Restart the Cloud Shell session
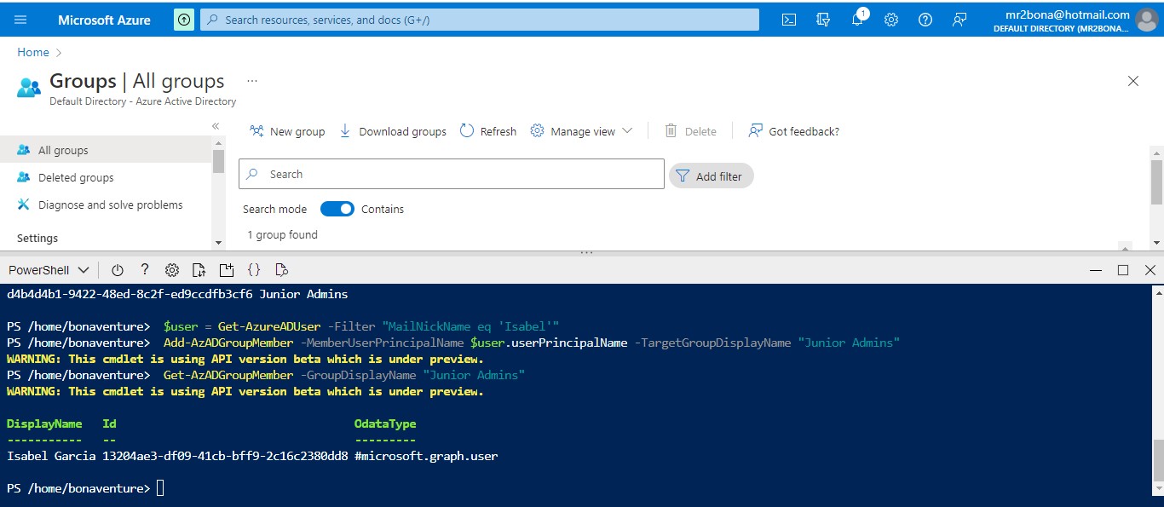 pos(118,269)
